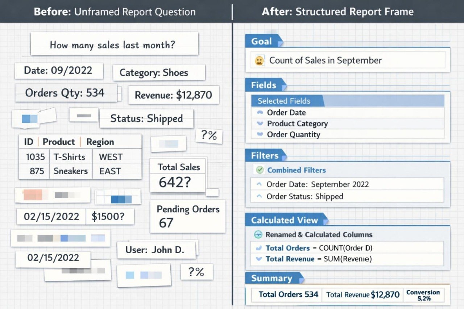Click the Total Orders 534 summary cell

point(286,295)
